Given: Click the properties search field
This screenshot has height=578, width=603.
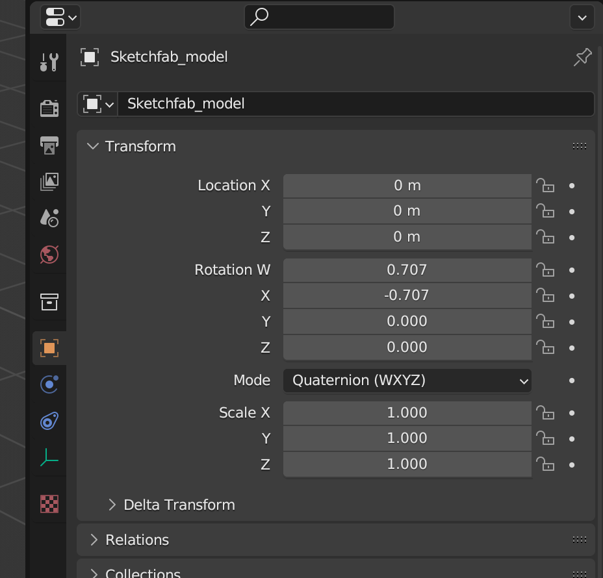Looking at the screenshot, I should pos(319,18).
